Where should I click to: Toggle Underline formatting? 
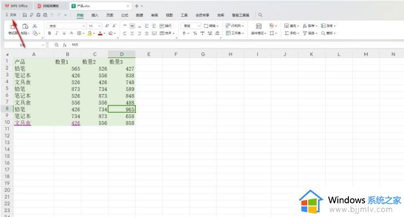(x=64, y=33)
